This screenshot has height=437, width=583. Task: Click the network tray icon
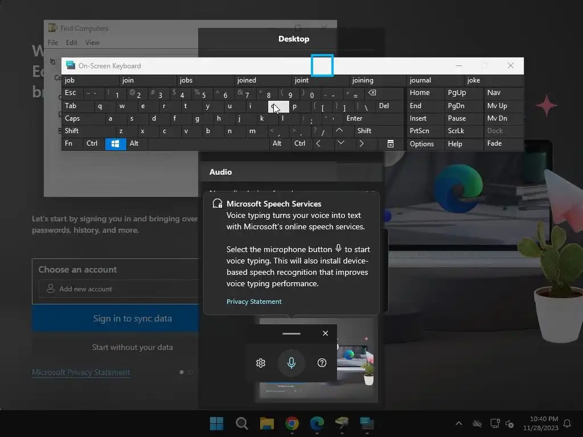[495, 423]
